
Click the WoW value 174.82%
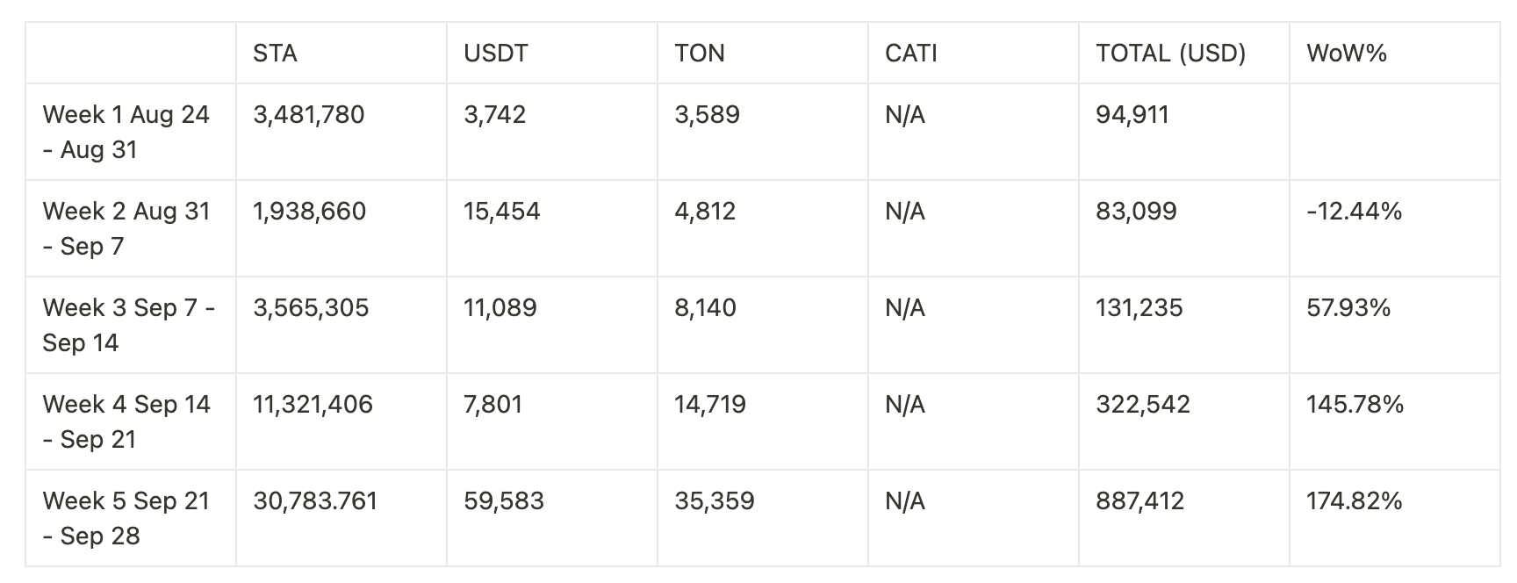click(x=1355, y=501)
